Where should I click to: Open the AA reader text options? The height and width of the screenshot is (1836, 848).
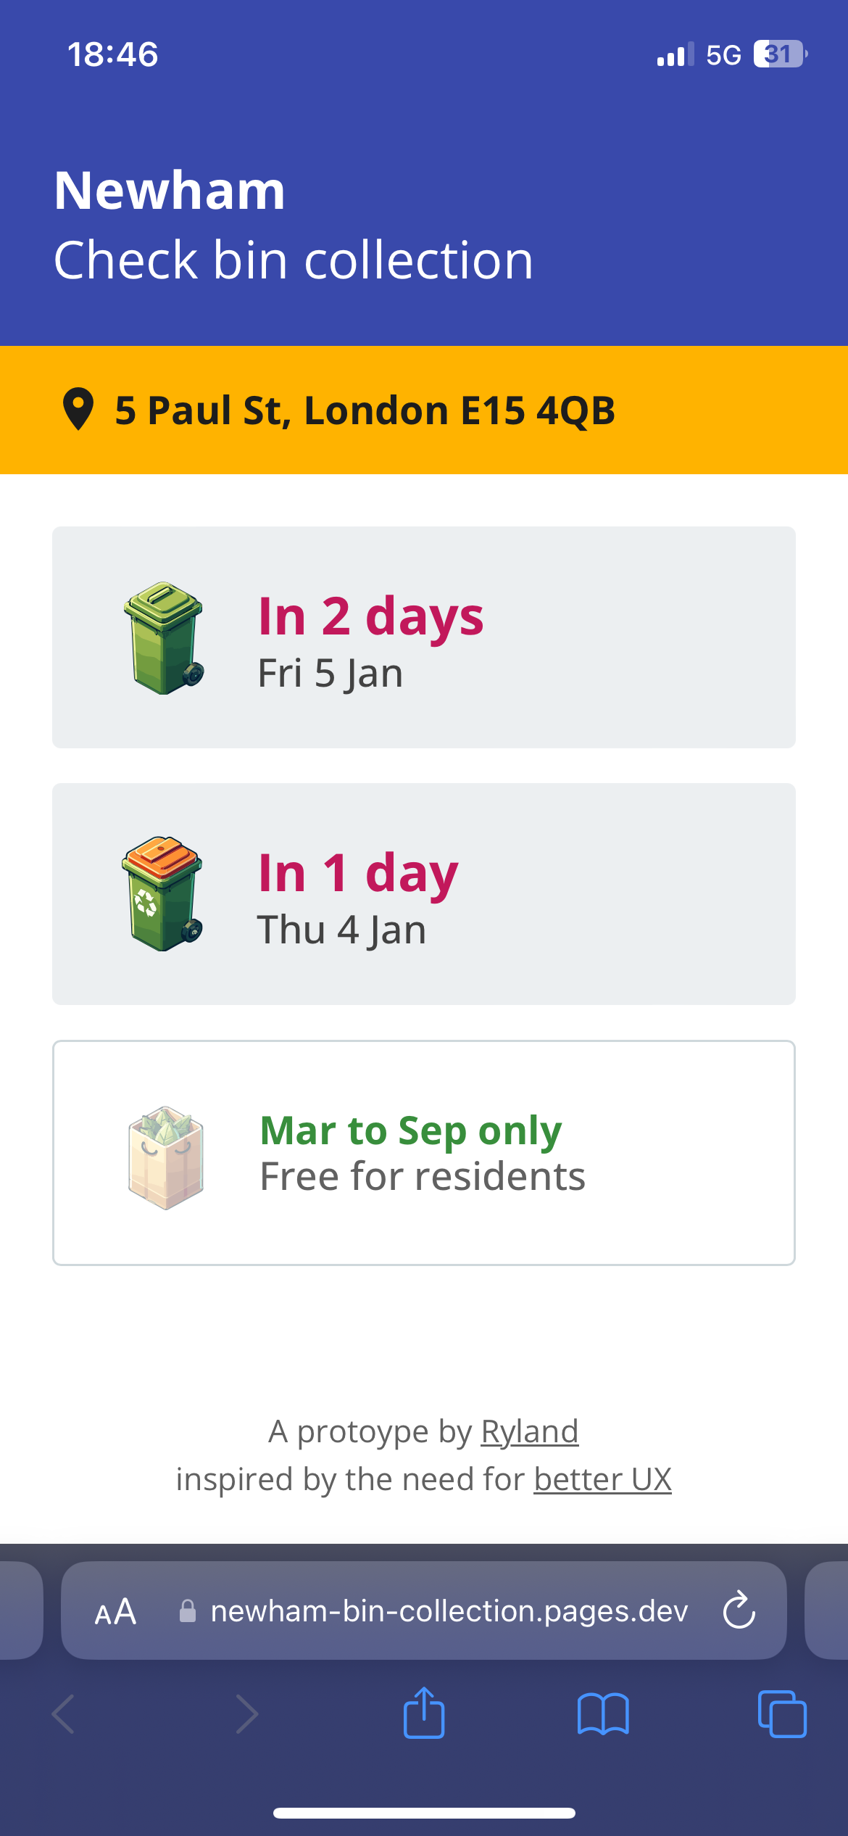(115, 1612)
